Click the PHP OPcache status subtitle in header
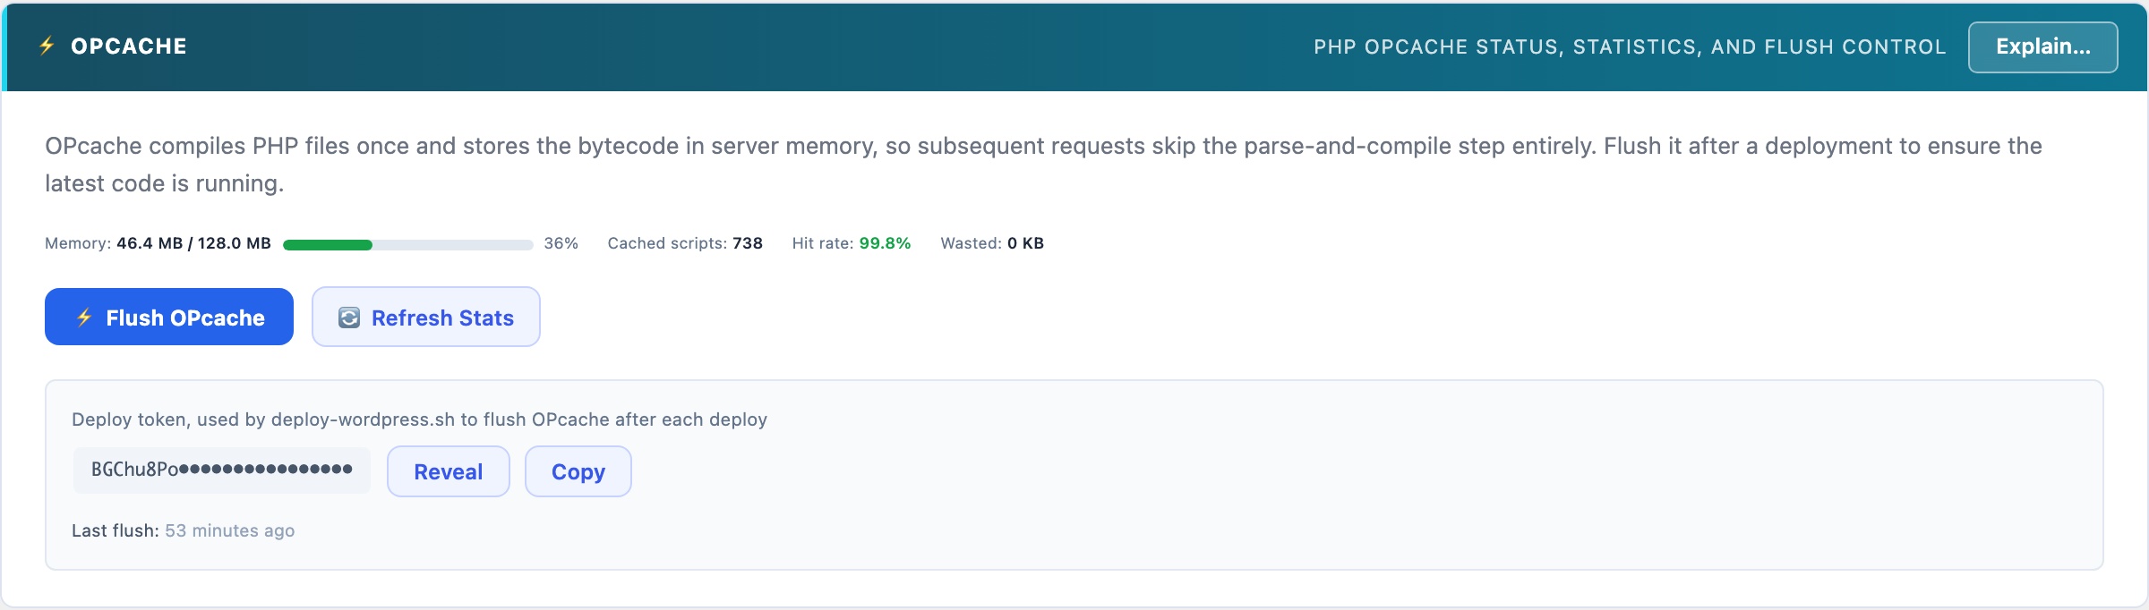 (1630, 47)
